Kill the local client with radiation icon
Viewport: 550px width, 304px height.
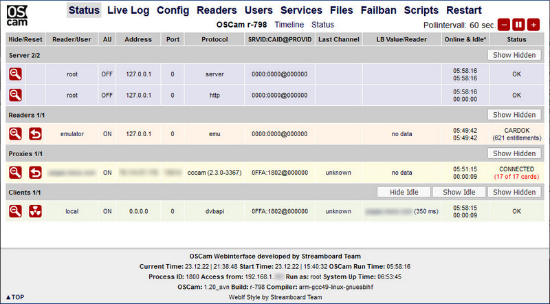[x=36, y=211]
